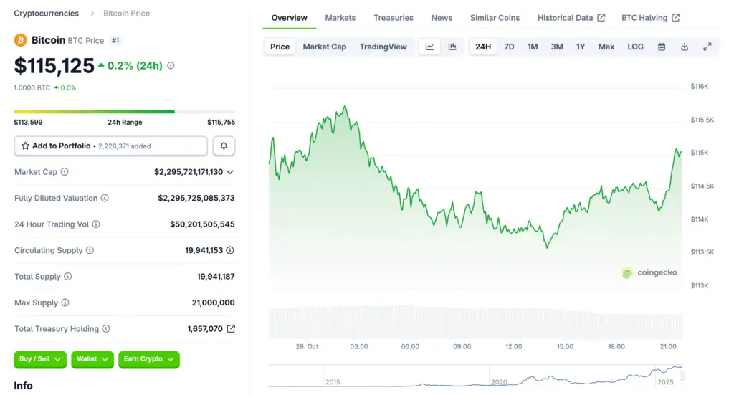
Task: Open Total Treasury Holding external link icon
Action: tap(231, 329)
